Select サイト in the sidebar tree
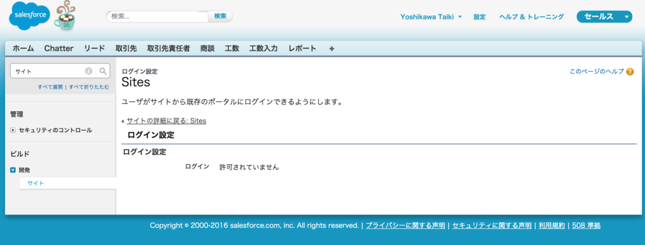This screenshot has height=245, width=645. pyautogui.click(x=36, y=183)
